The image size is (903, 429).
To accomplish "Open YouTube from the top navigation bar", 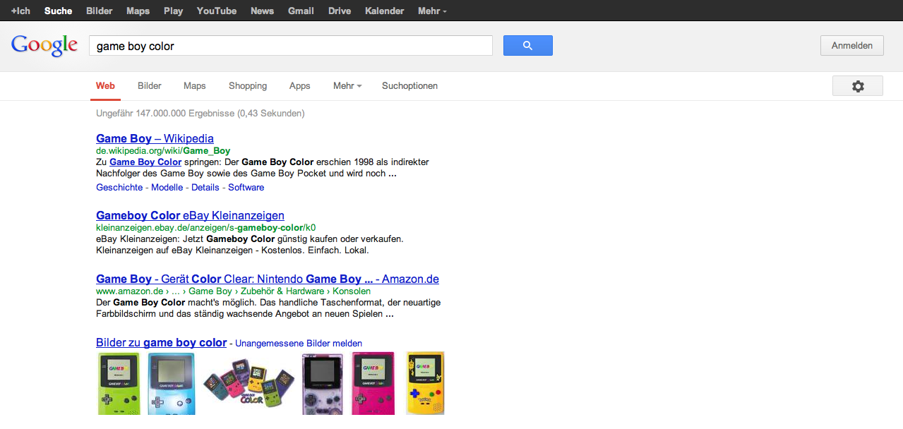I will click(x=217, y=11).
